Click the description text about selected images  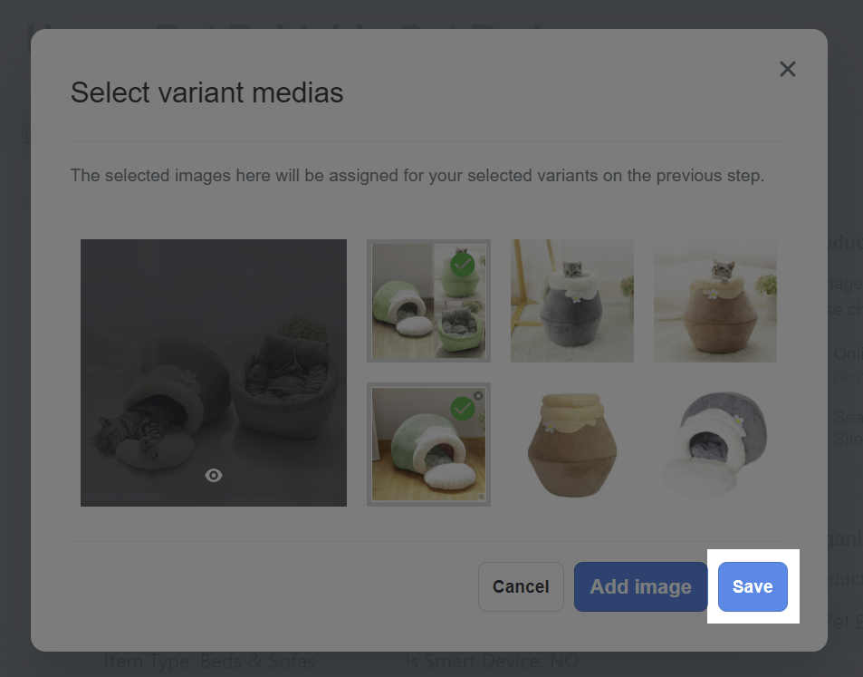coord(417,175)
